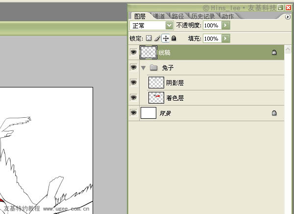
Task: Click the 不透明度 opacity value field
Action: click(x=212, y=25)
